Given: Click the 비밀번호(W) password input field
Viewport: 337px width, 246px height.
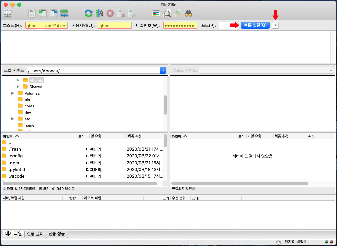Looking at the screenshot, I should click(180, 25).
